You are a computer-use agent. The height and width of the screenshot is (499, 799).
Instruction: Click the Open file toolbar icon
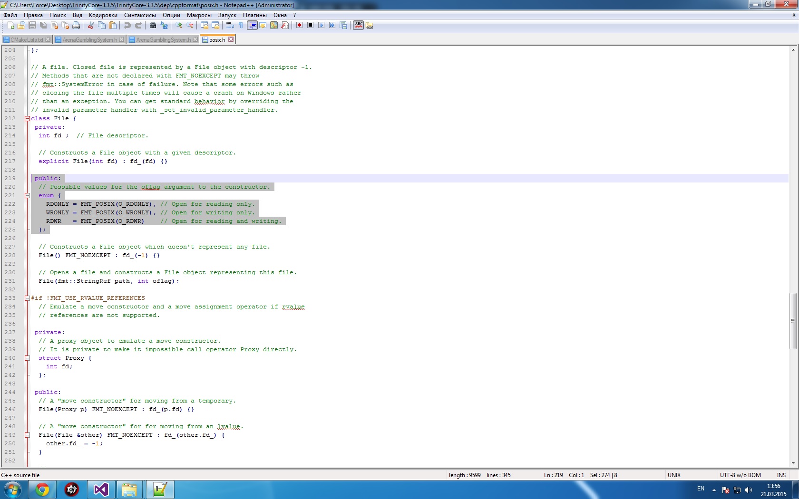click(x=21, y=26)
